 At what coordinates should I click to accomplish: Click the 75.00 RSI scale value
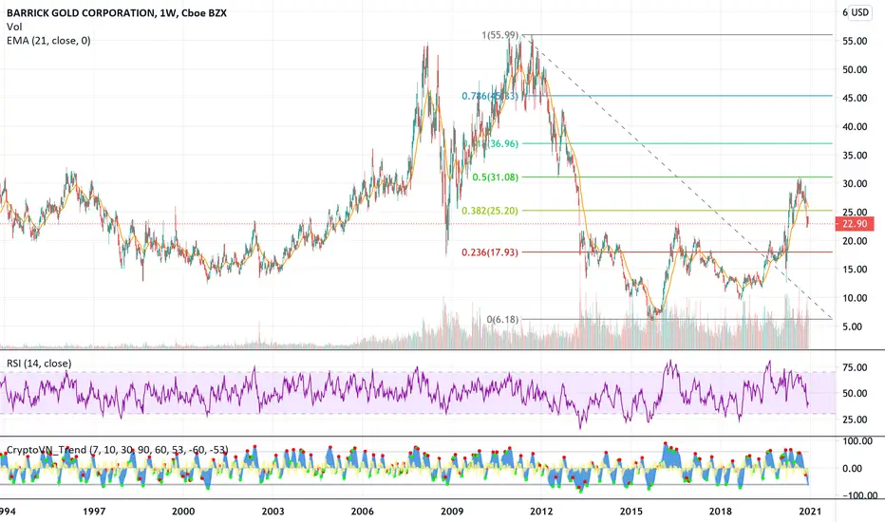click(x=855, y=367)
